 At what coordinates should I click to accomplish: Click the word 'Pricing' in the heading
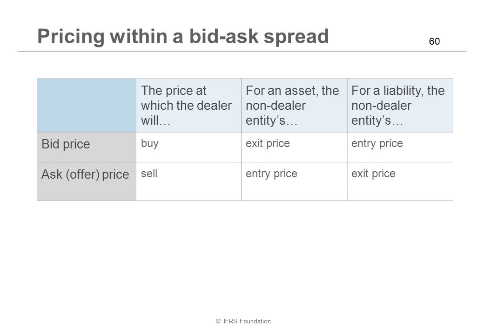click(x=71, y=37)
